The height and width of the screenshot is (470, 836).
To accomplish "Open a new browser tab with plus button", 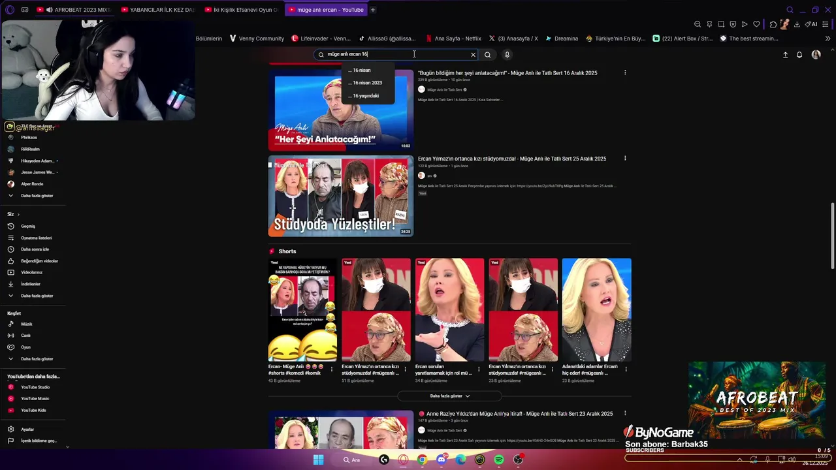I will tap(373, 10).
